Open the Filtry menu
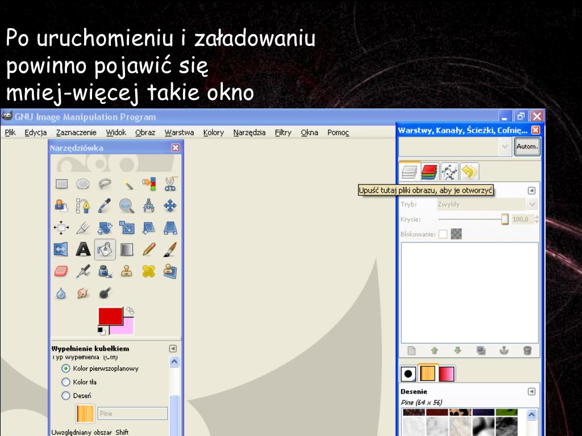The image size is (582, 436). click(x=283, y=132)
